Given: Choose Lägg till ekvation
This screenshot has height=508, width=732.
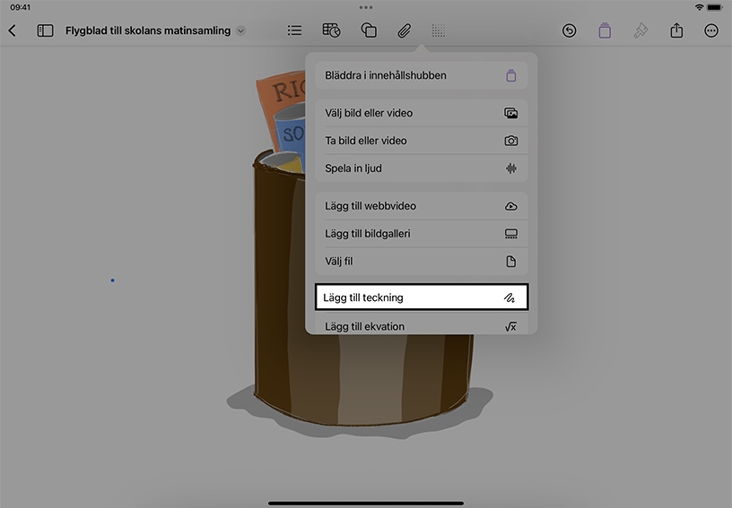Looking at the screenshot, I should click(422, 325).
